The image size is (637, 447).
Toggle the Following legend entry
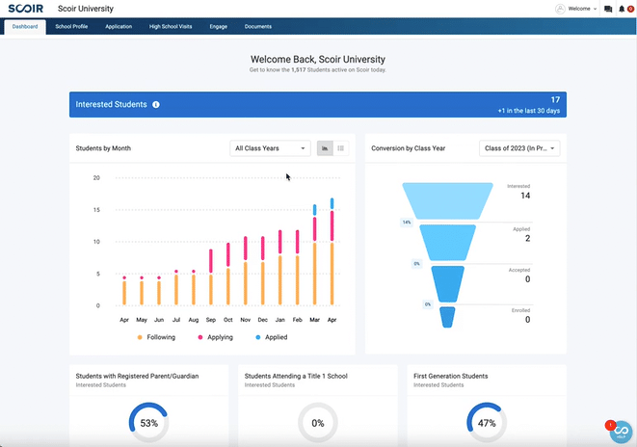(156, 337)
